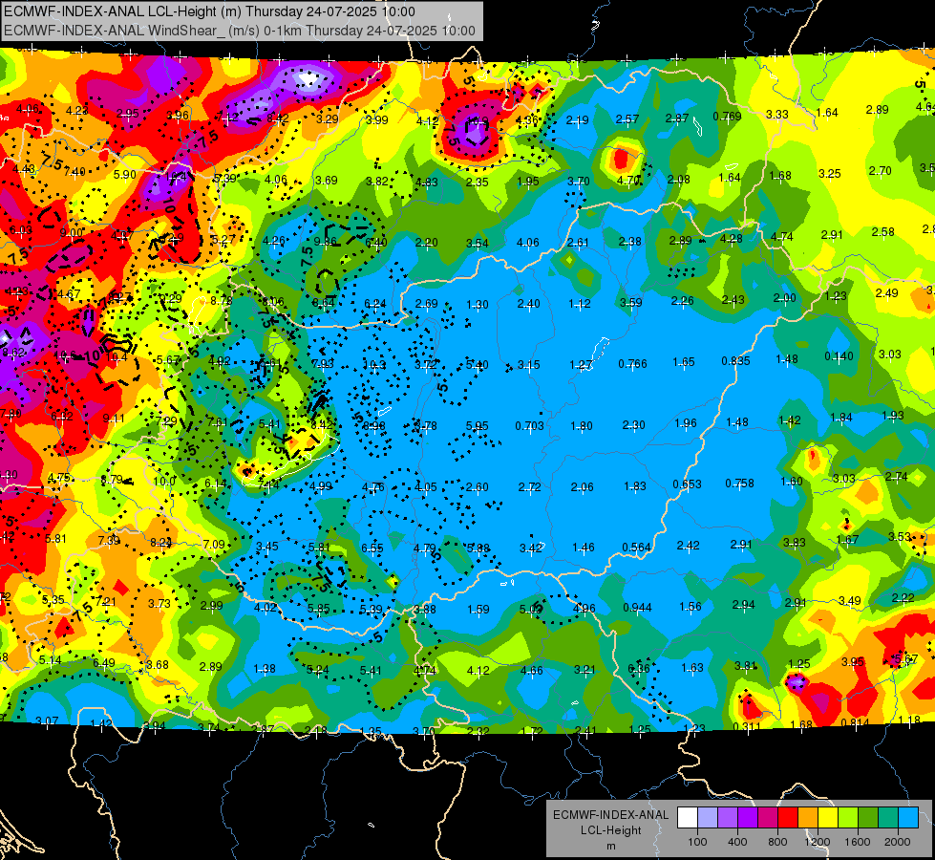Click the wind shear value 10.3
This screenshot has width=935, height=860.
pyautogui.click(x=373, y=365)
